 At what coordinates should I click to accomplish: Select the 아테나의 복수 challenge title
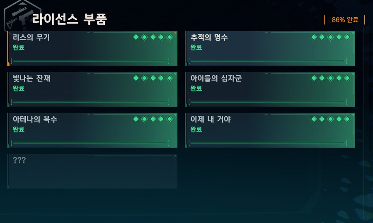coord(35,120)
